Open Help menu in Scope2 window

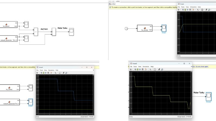click(x=152, y=66)
